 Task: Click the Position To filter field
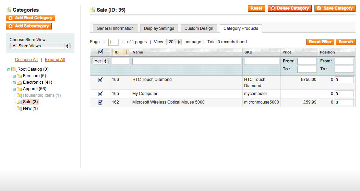[344, 69]
